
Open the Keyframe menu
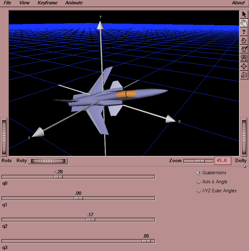(48, 3)
